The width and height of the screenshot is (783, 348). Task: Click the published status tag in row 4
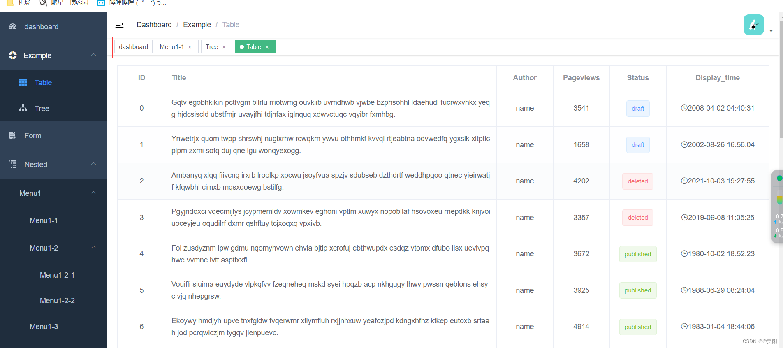coord(638,254)
